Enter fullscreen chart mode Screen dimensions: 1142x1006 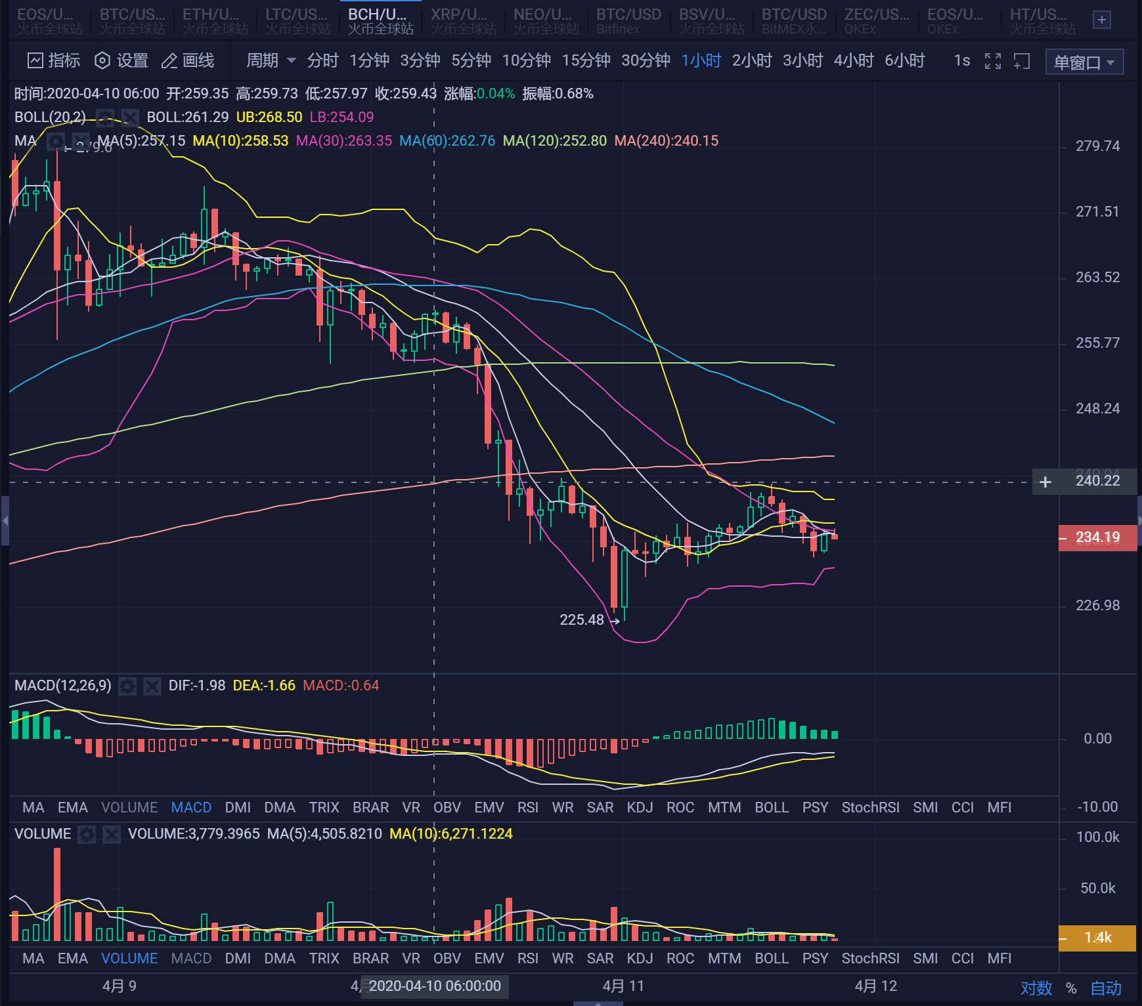[993, 61]
